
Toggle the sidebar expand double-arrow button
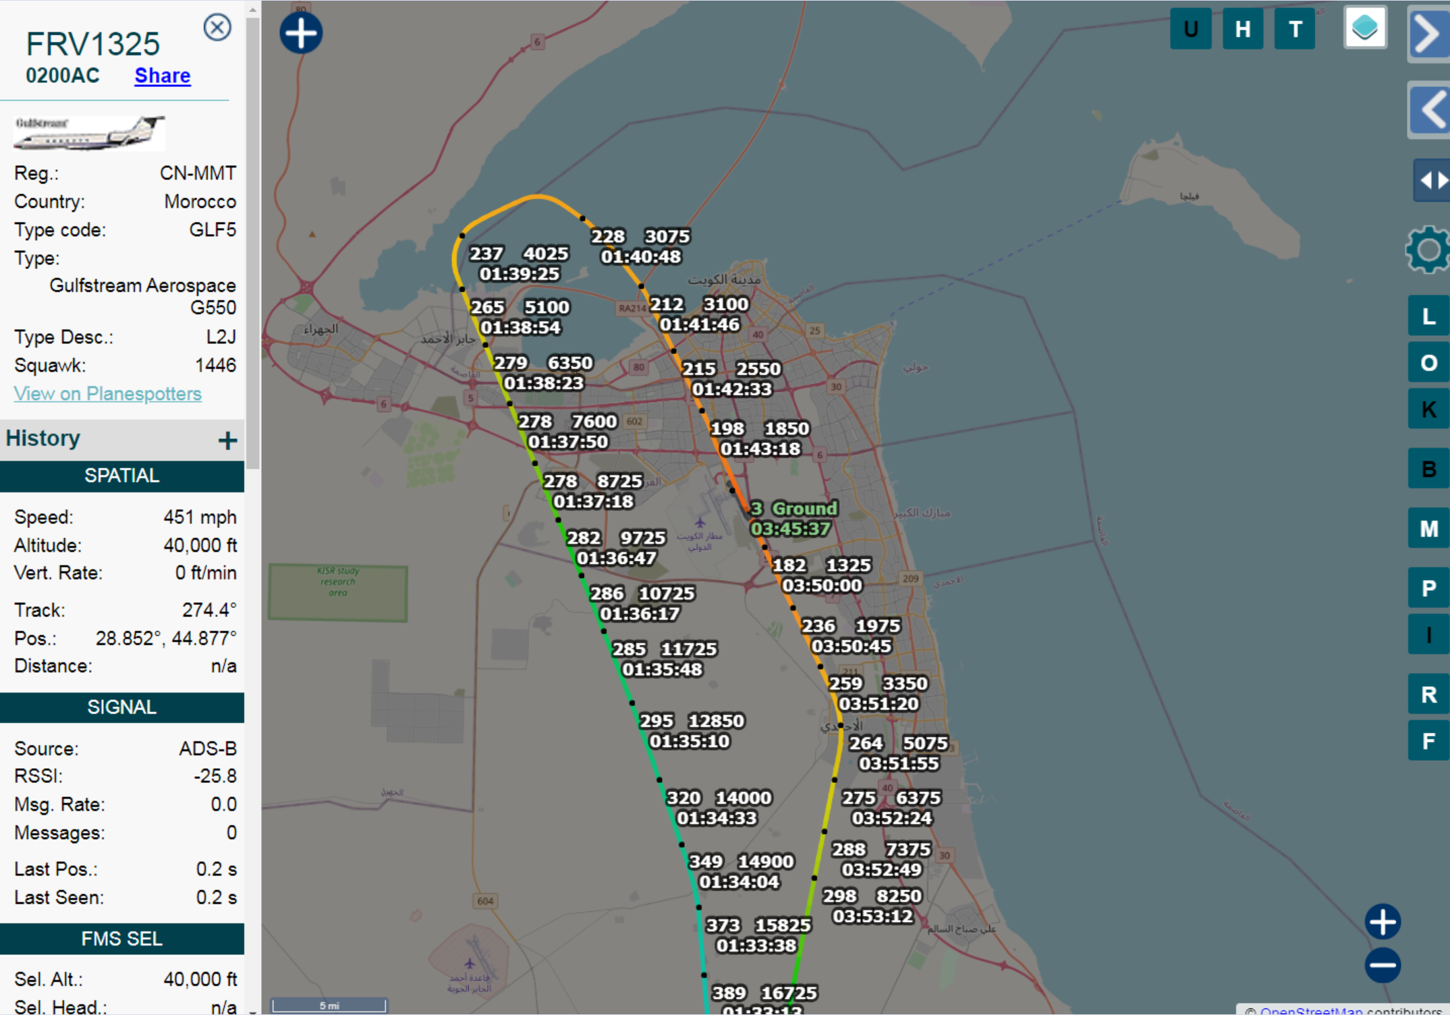pyautogui.click(x=1431, y=181)
